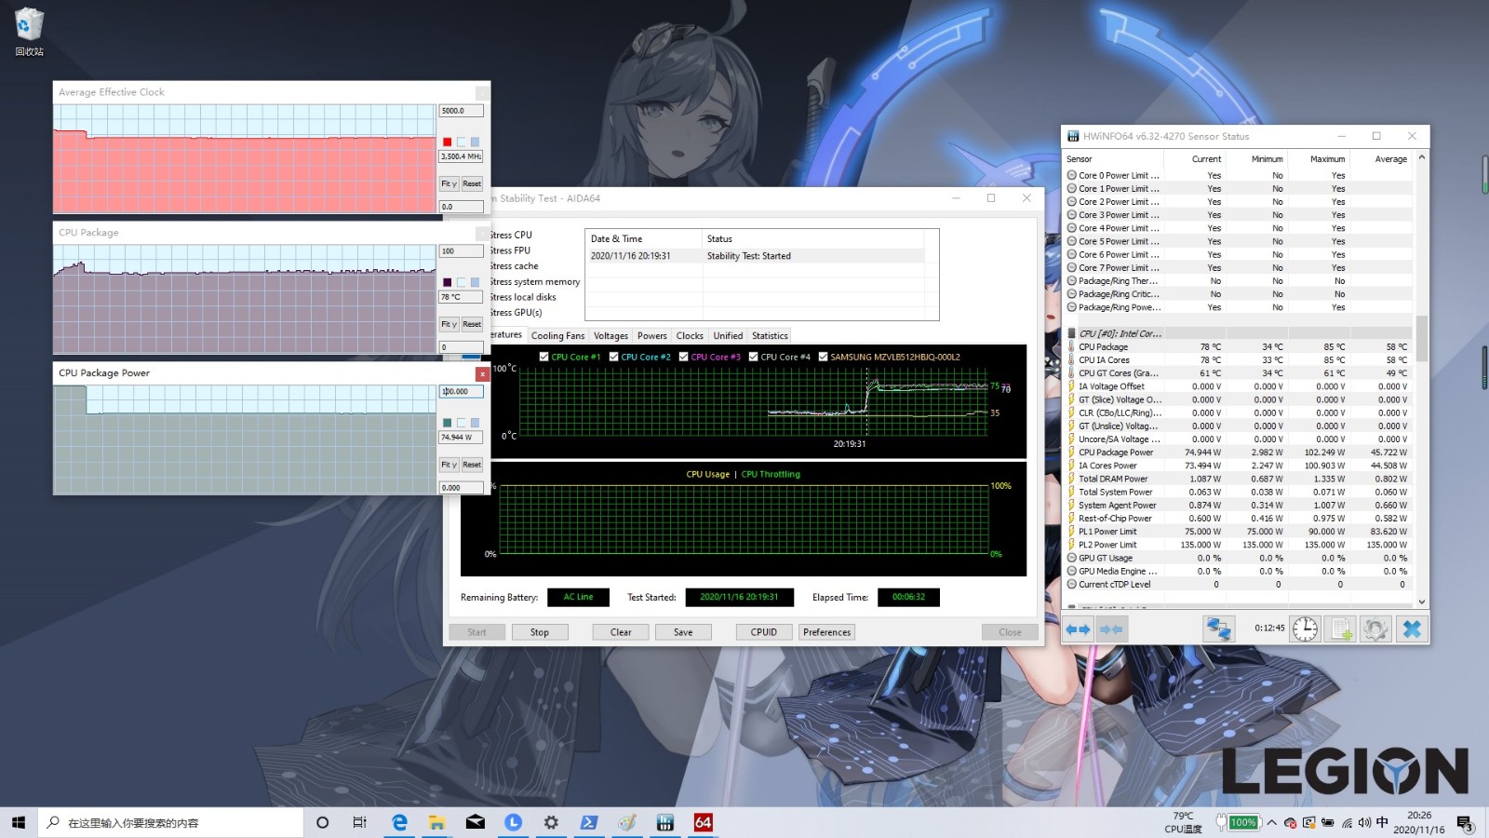Switch to Unified tab

pos(728,336)
